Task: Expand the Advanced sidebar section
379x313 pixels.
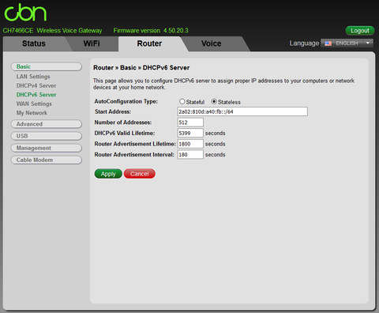Action: [47, 124]
